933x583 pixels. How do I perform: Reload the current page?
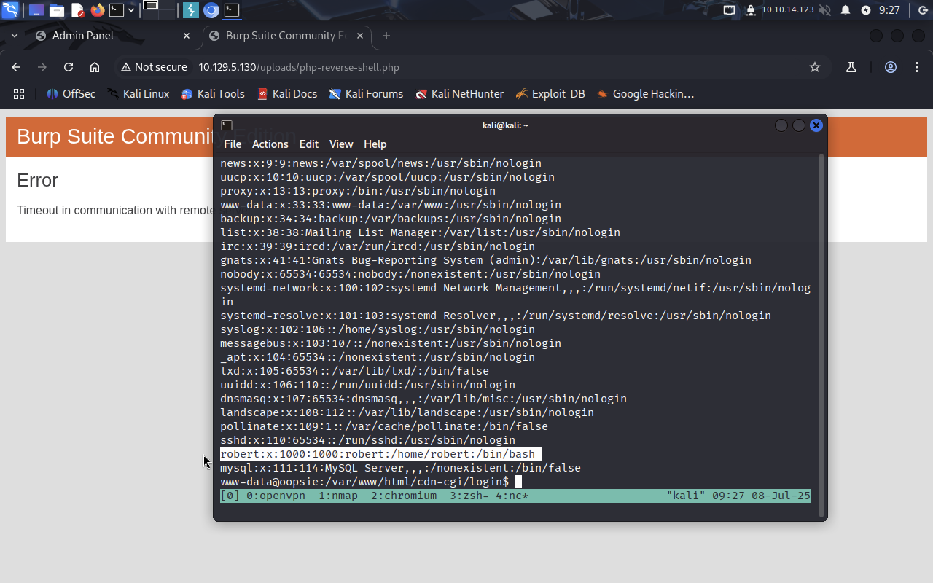click(68, 67)
